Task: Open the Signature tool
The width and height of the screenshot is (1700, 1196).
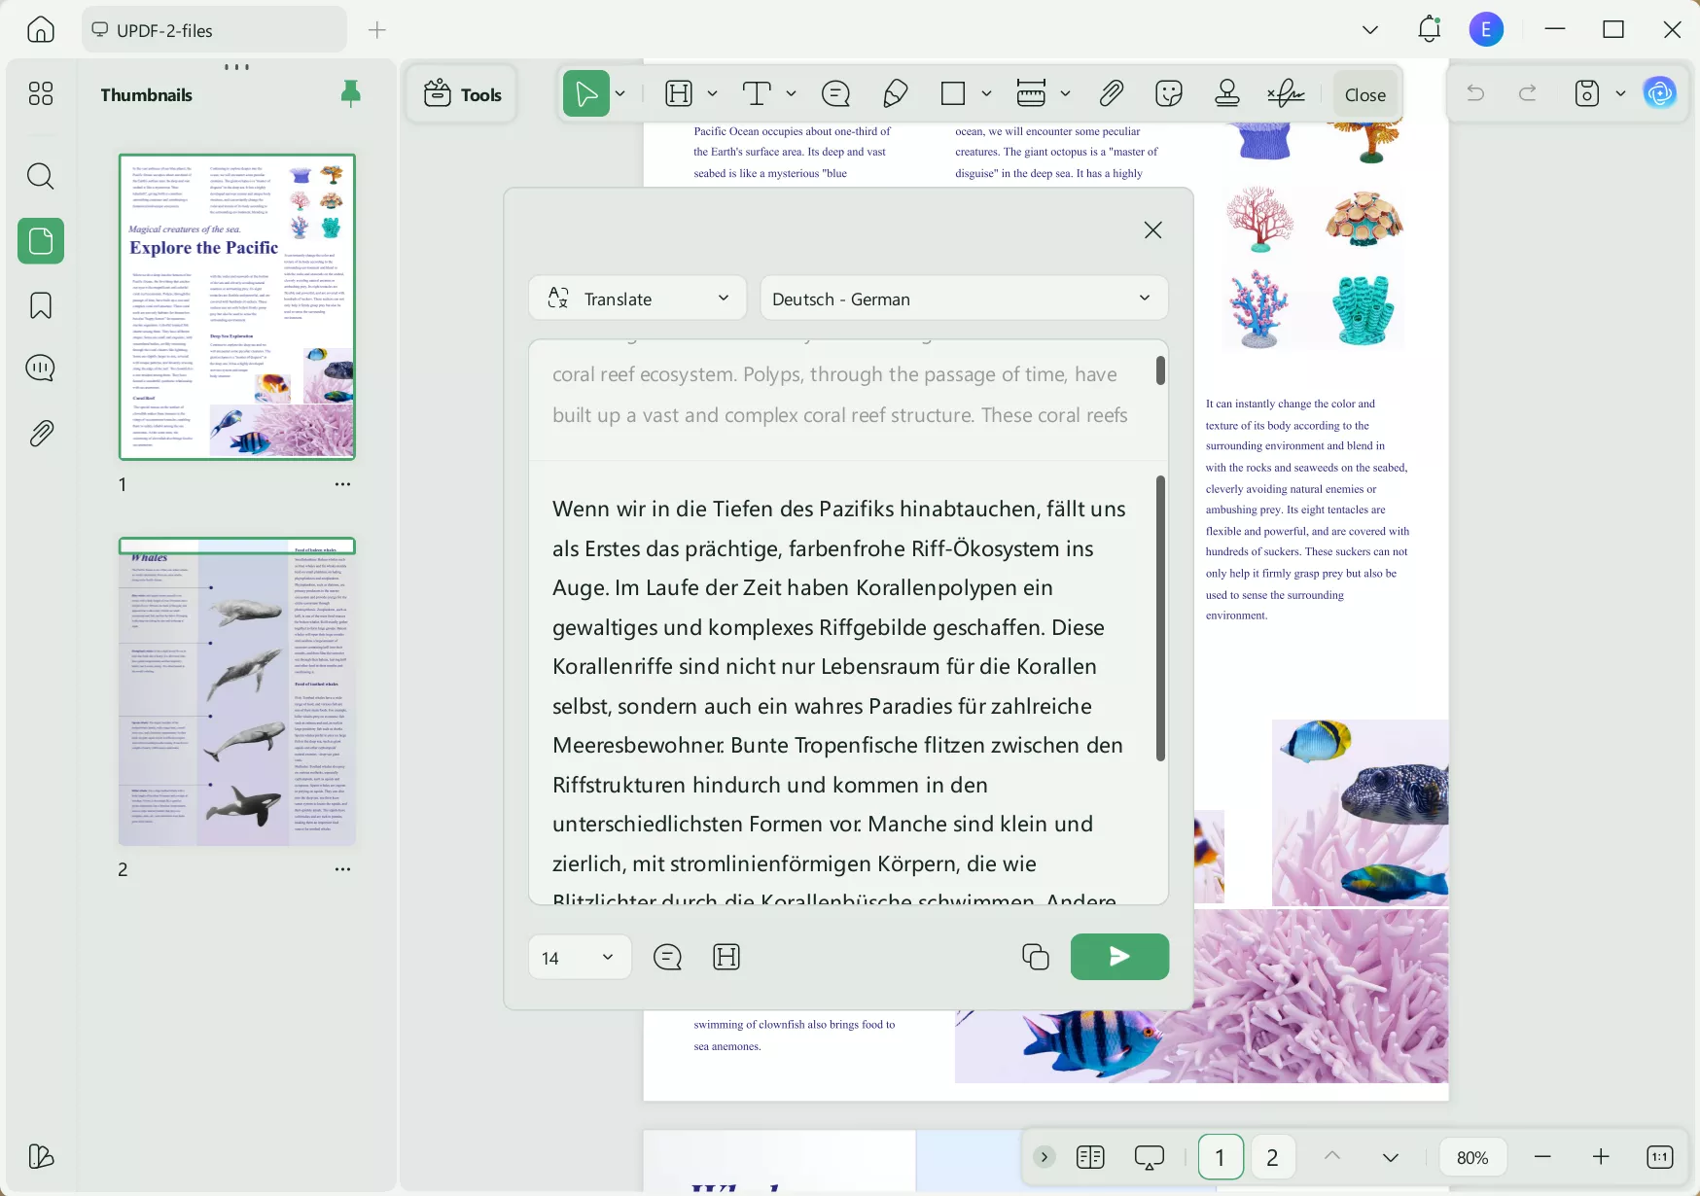Action: pos(1286,93)
